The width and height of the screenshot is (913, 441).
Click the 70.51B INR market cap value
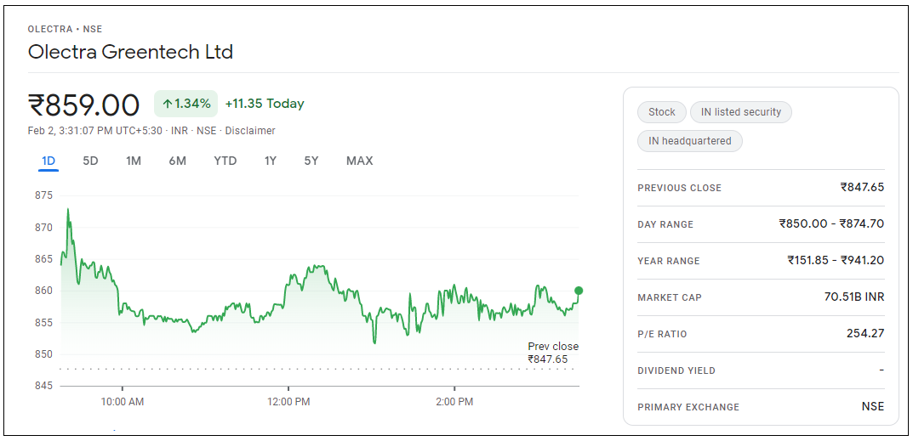click(854, 297)
